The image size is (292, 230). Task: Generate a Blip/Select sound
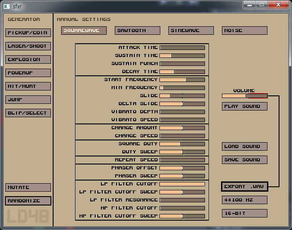28,113
